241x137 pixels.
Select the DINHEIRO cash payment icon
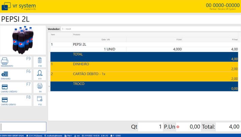pos(5,74)
